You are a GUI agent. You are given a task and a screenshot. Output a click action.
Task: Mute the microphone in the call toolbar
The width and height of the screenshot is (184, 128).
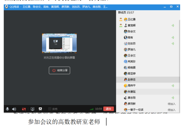click(7, 109)
